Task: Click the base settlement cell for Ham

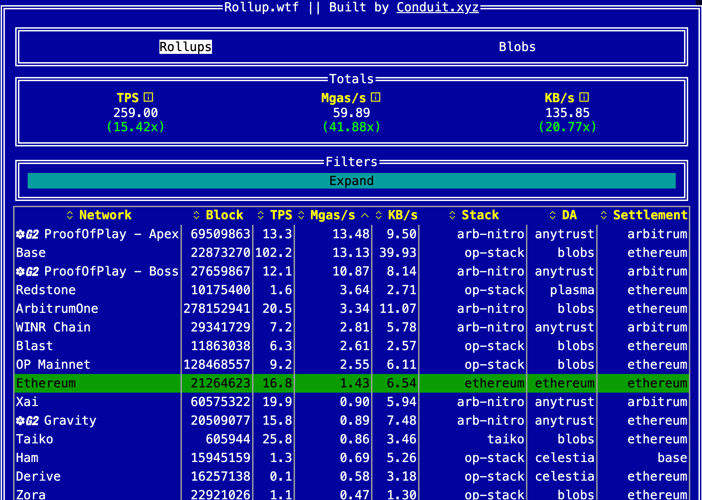Action: click(x=672, y=458)
